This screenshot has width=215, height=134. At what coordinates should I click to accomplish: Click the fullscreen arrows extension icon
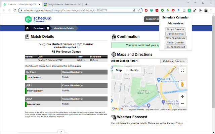tap(195, 10)
